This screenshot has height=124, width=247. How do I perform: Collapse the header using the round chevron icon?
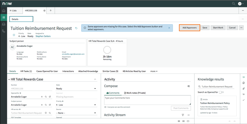coord(14,35)
